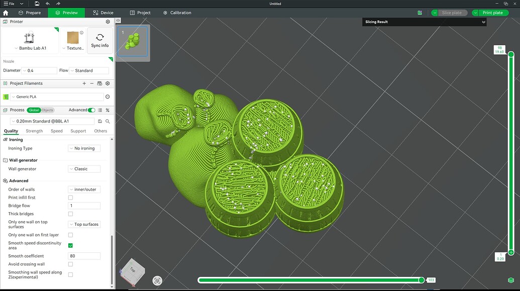Enable Avoid crossing wall checkbox
Screen dimensions: 520x291
[x=70, y=264]
